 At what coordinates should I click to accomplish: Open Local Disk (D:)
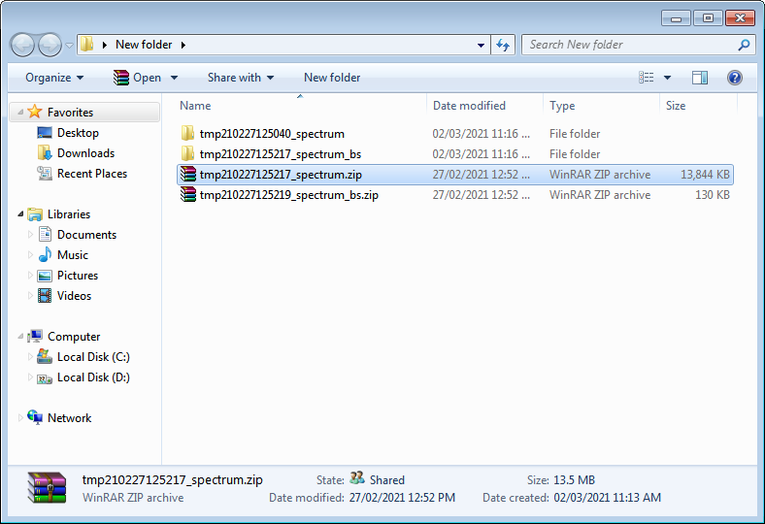point(93,377)
